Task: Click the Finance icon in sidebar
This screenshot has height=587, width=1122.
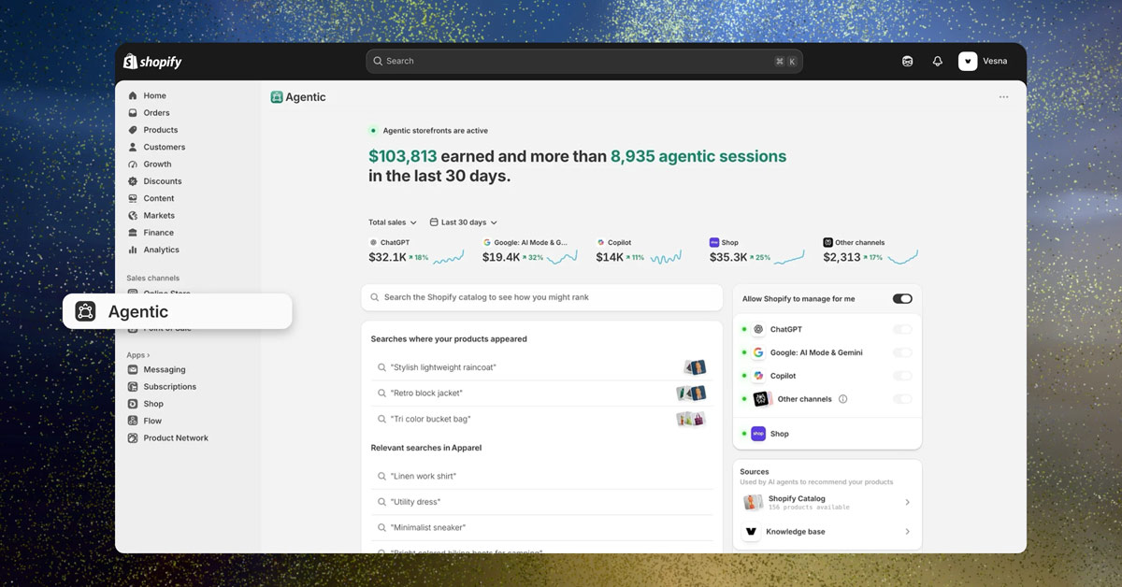Action: [133, 233]
